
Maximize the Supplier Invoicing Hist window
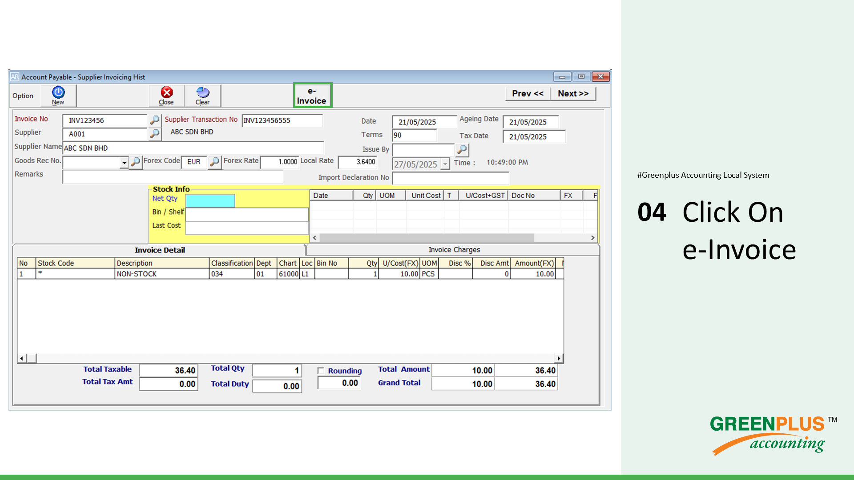coord(581,77)
